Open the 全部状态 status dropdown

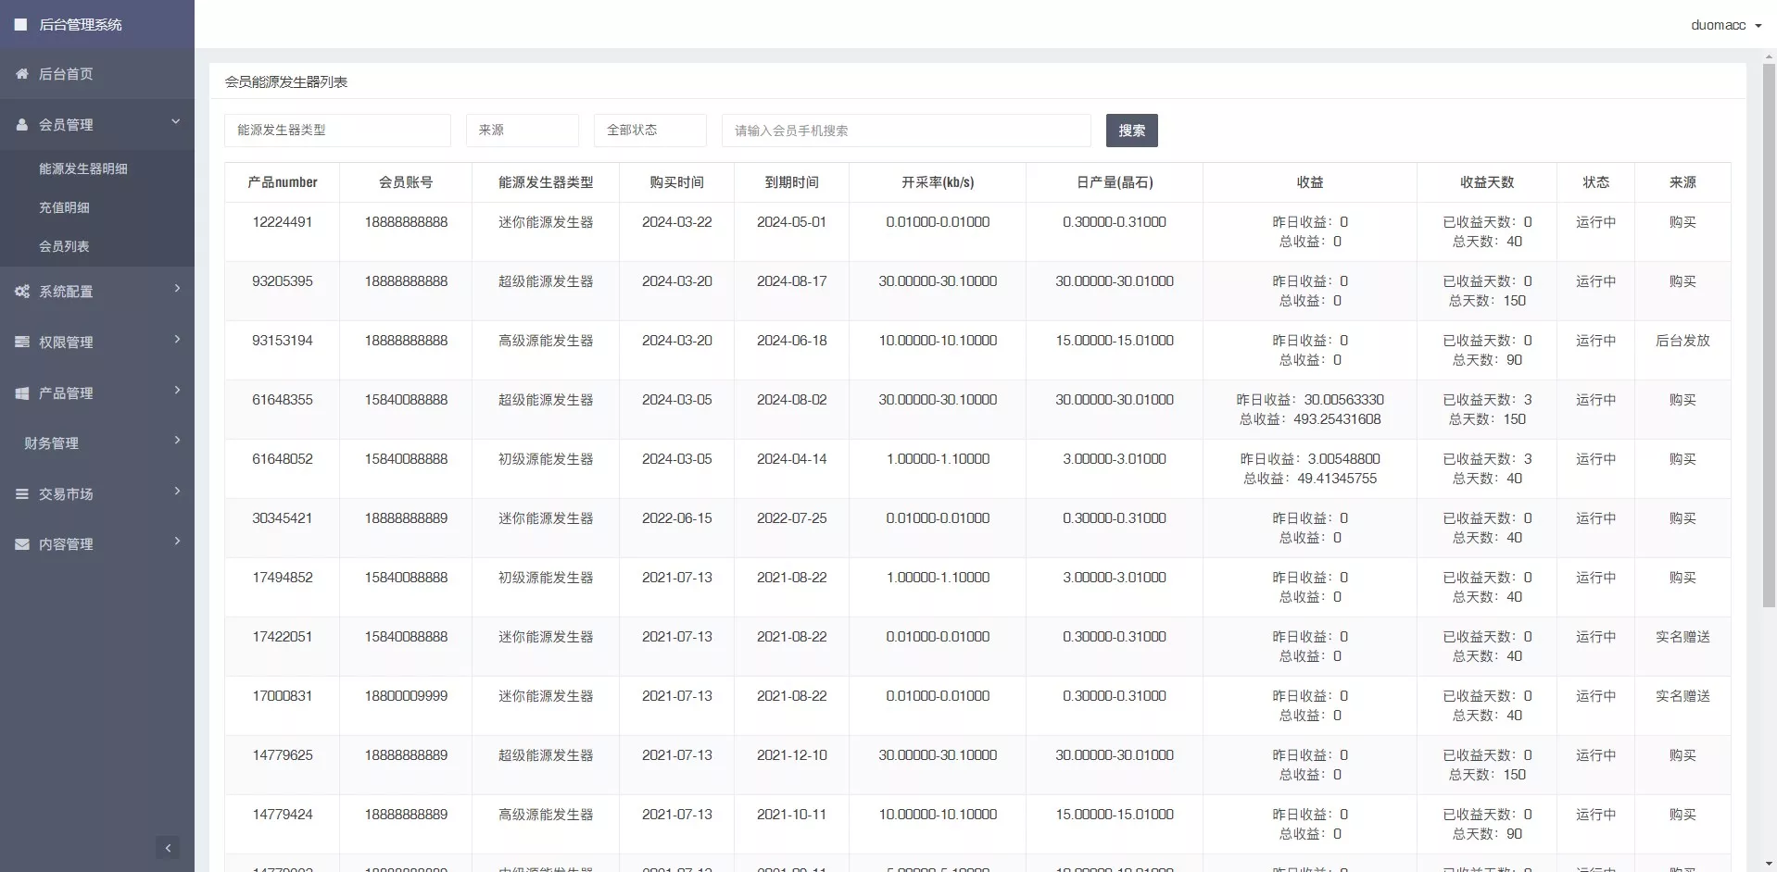tap(649, 131)
